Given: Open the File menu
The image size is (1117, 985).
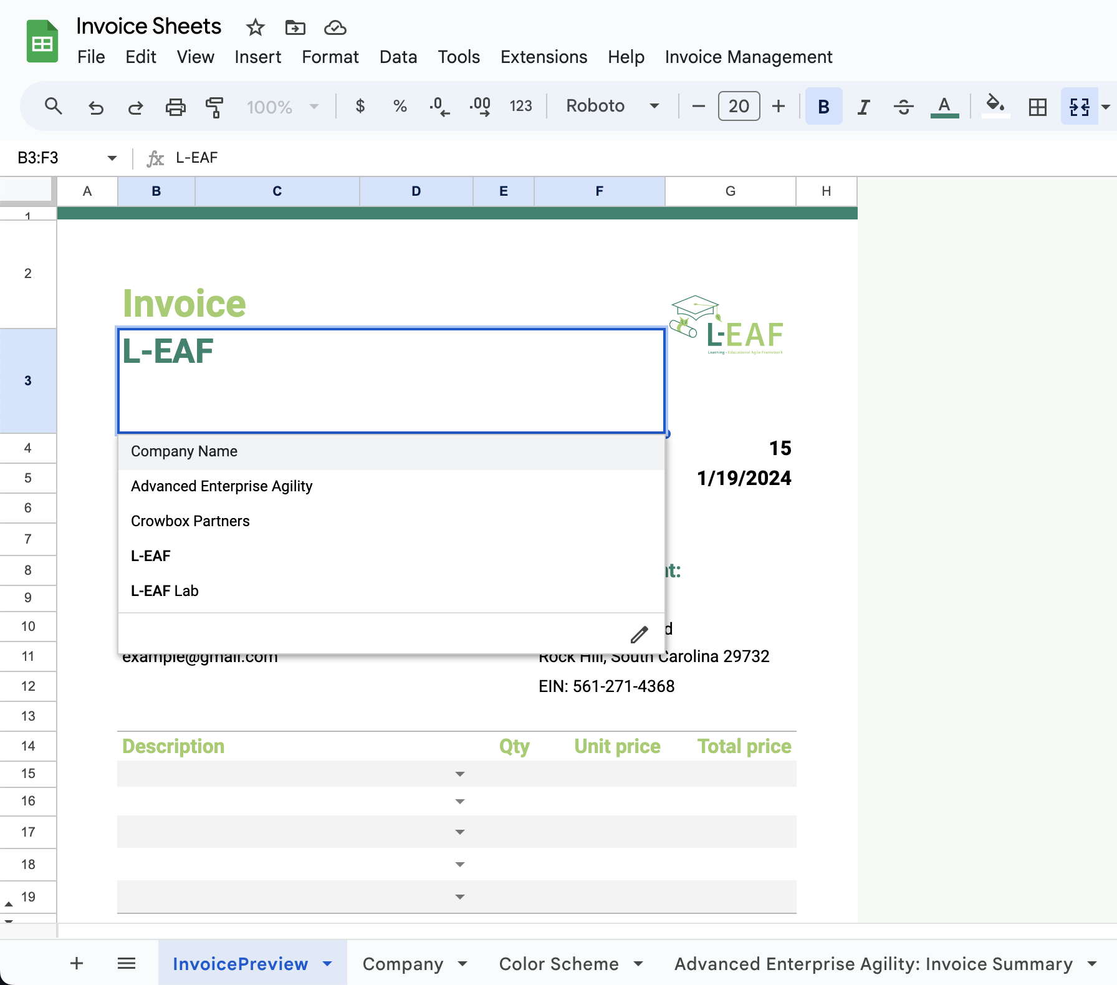Looking at the screenshot, I should tap(91, 57).
